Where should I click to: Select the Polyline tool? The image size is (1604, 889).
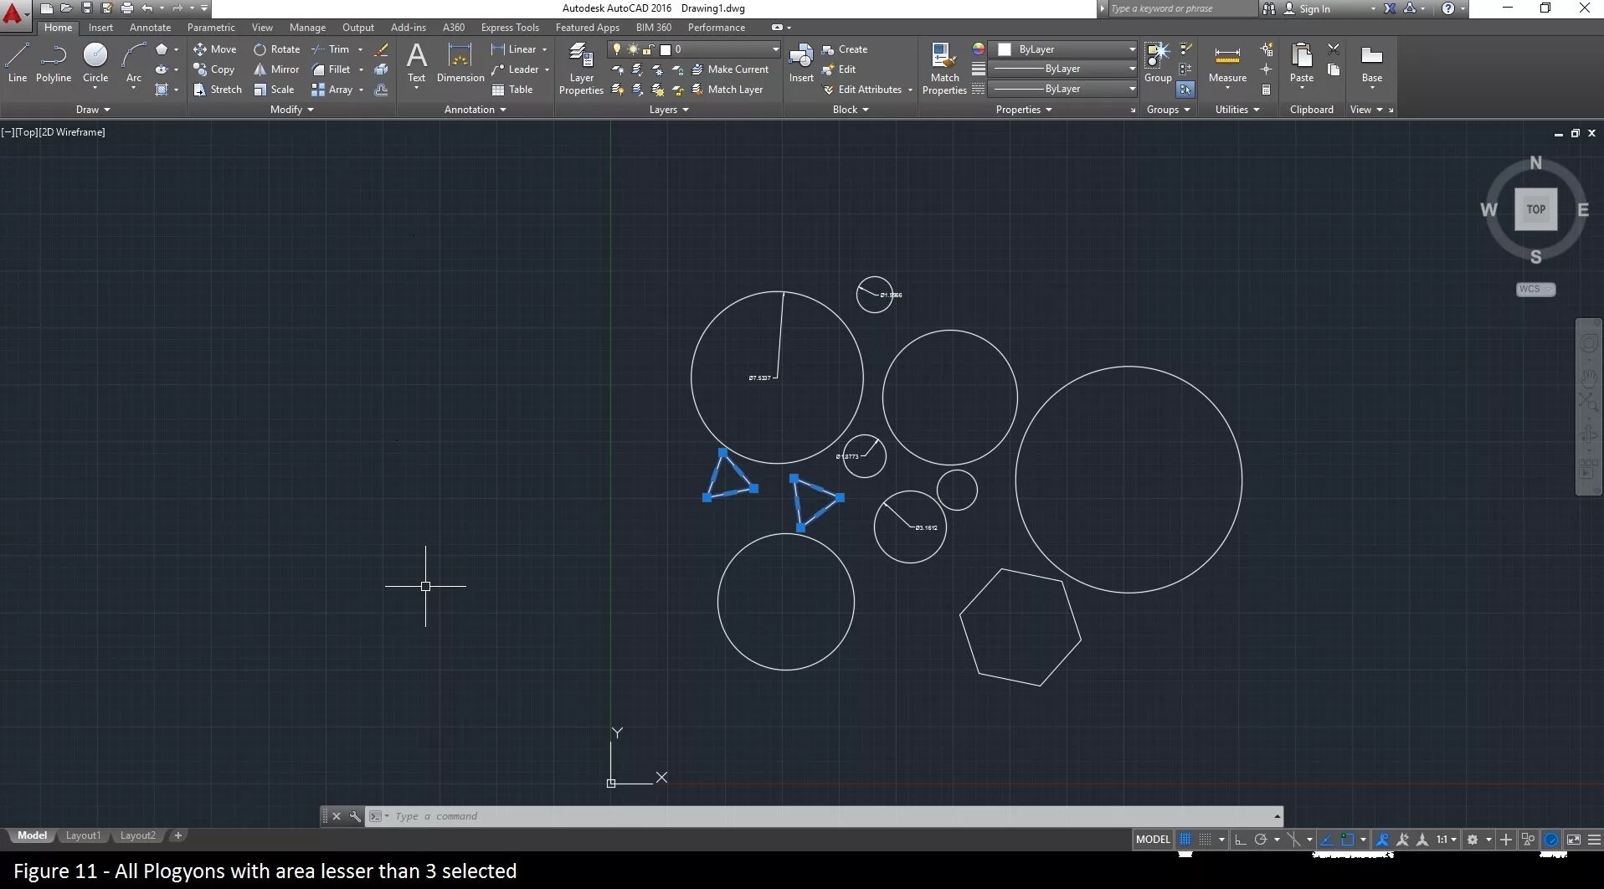tap(54, 64)
